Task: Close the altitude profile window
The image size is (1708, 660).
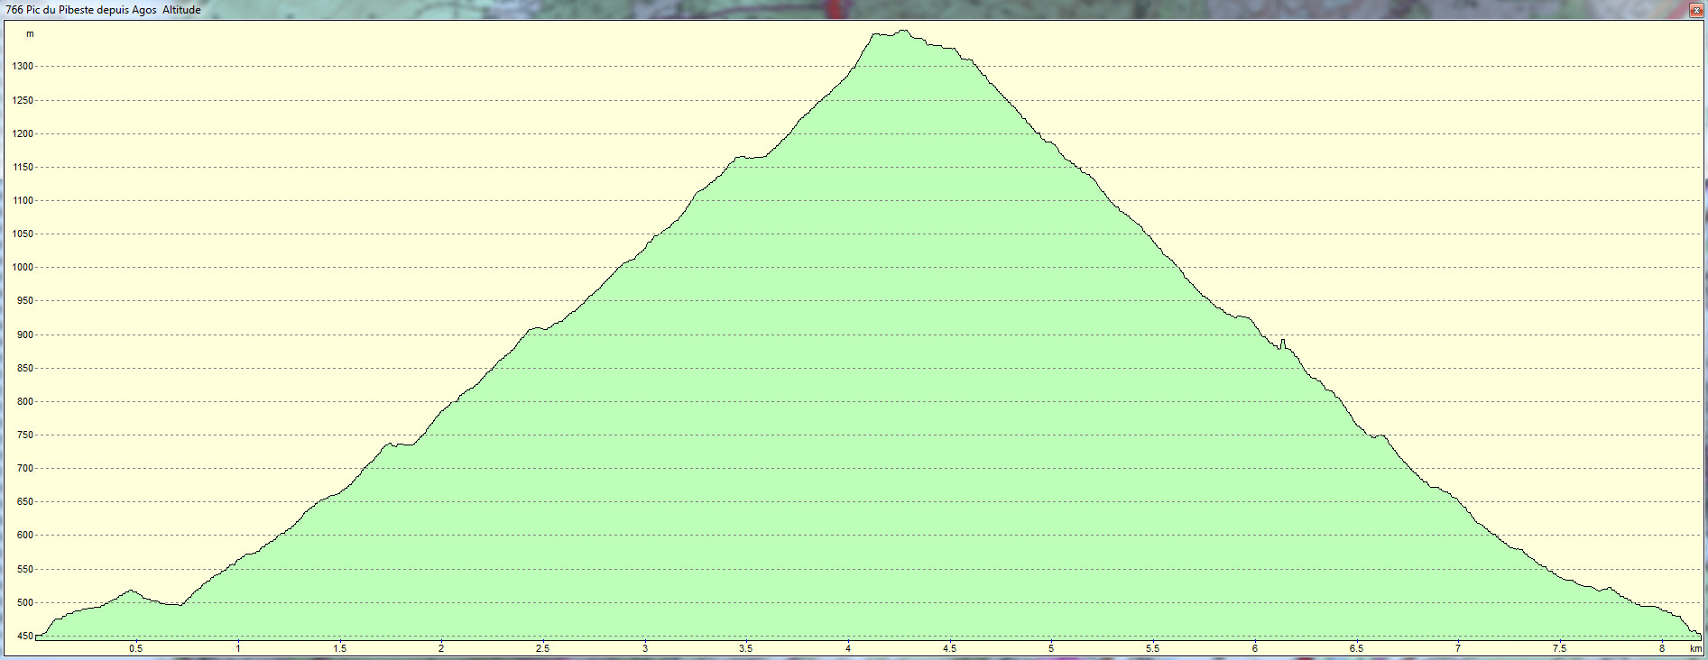Action: point(1695,10)
